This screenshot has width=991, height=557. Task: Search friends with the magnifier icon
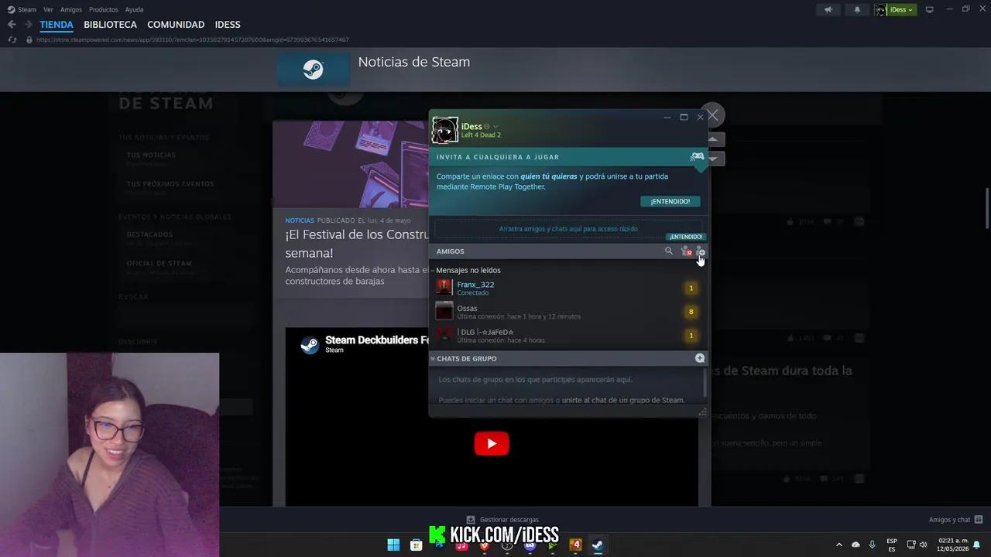pos(669,251)
